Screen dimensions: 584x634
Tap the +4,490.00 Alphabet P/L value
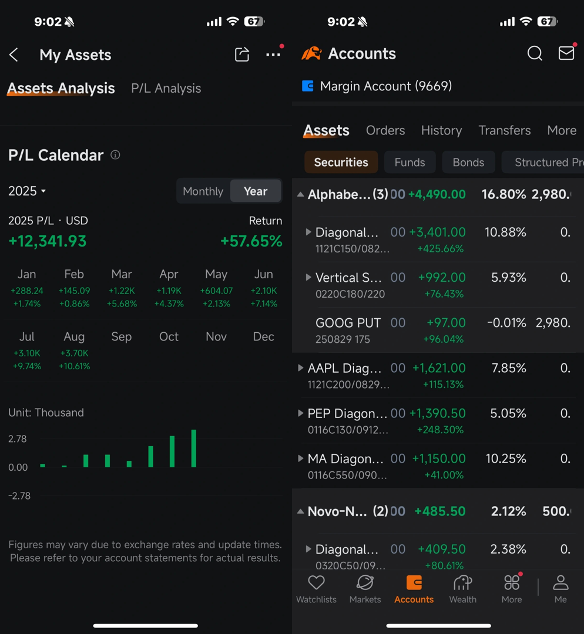(437, 194)
